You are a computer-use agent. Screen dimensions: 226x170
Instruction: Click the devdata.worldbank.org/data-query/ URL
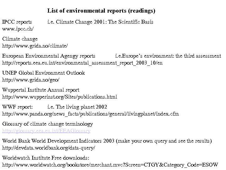[x=49, y=148]
